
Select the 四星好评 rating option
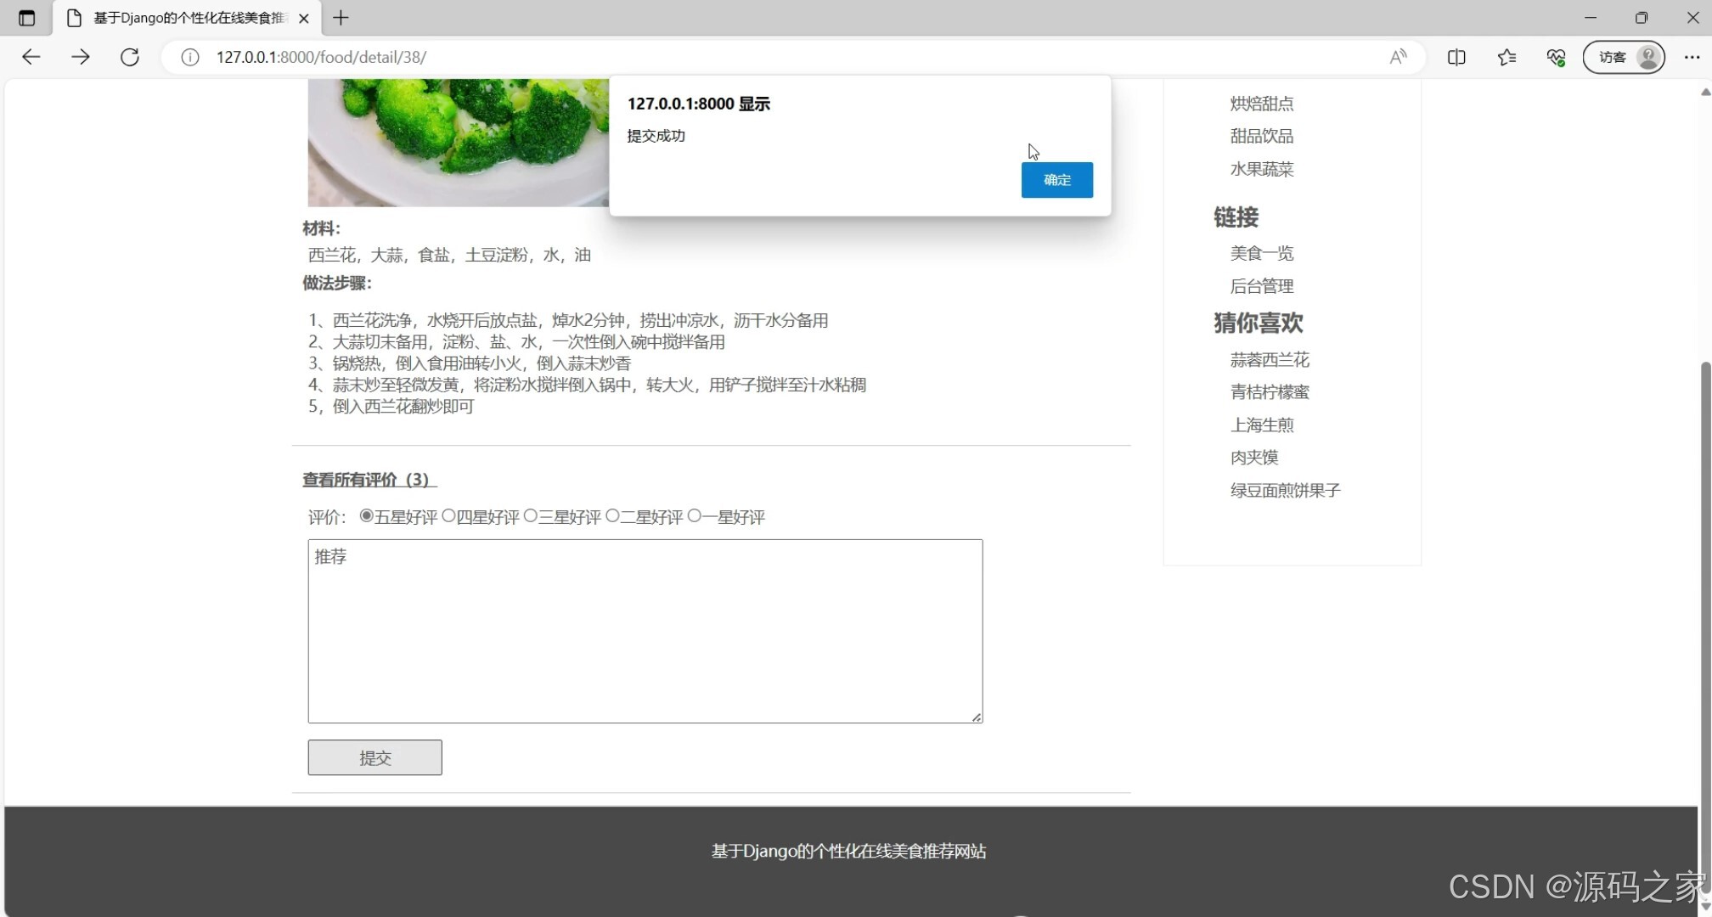448,515
